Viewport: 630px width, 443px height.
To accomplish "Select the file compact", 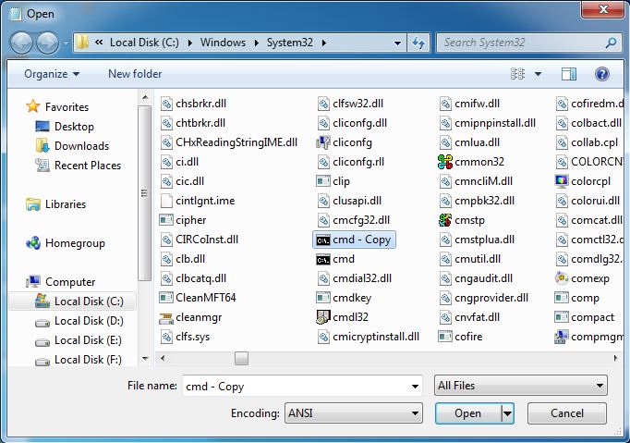I will (585, 317).
